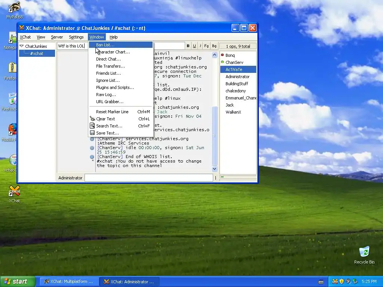The height and width of the screenshot is (287, 383).
Task: Collapse the ChatJunkies server tree node
Action: click(21, 46)
